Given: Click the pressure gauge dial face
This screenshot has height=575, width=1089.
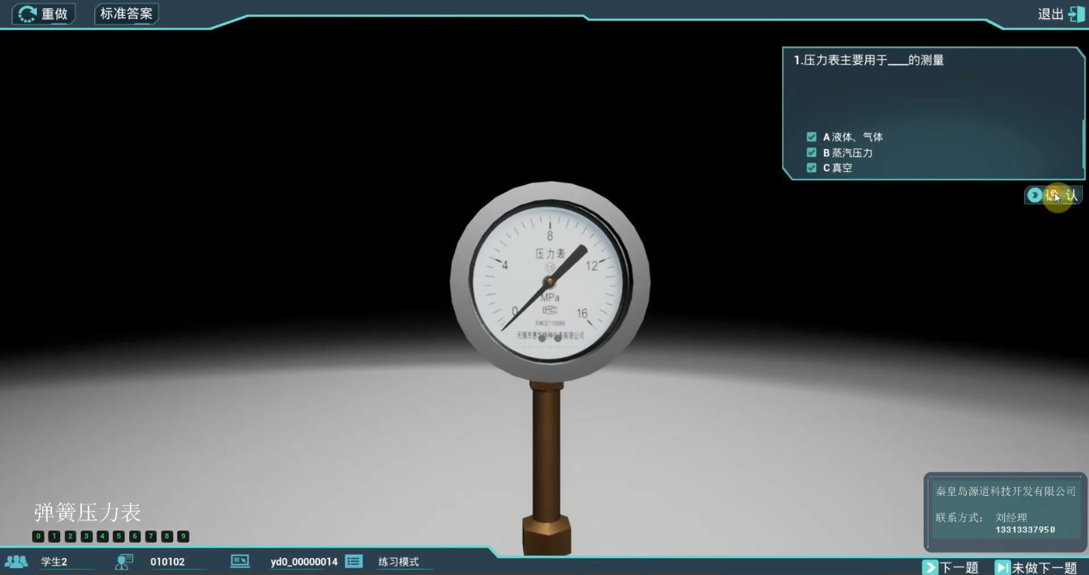Looking at the screenshot, I should tap(550, 281).
